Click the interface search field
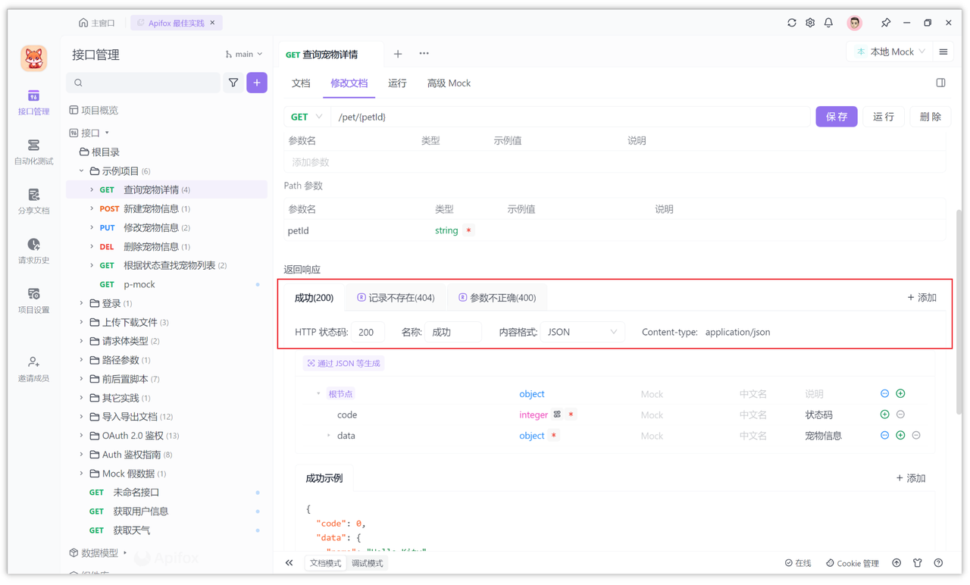Image resolution: width=970 pixels, height=585 pixels. 143,83
